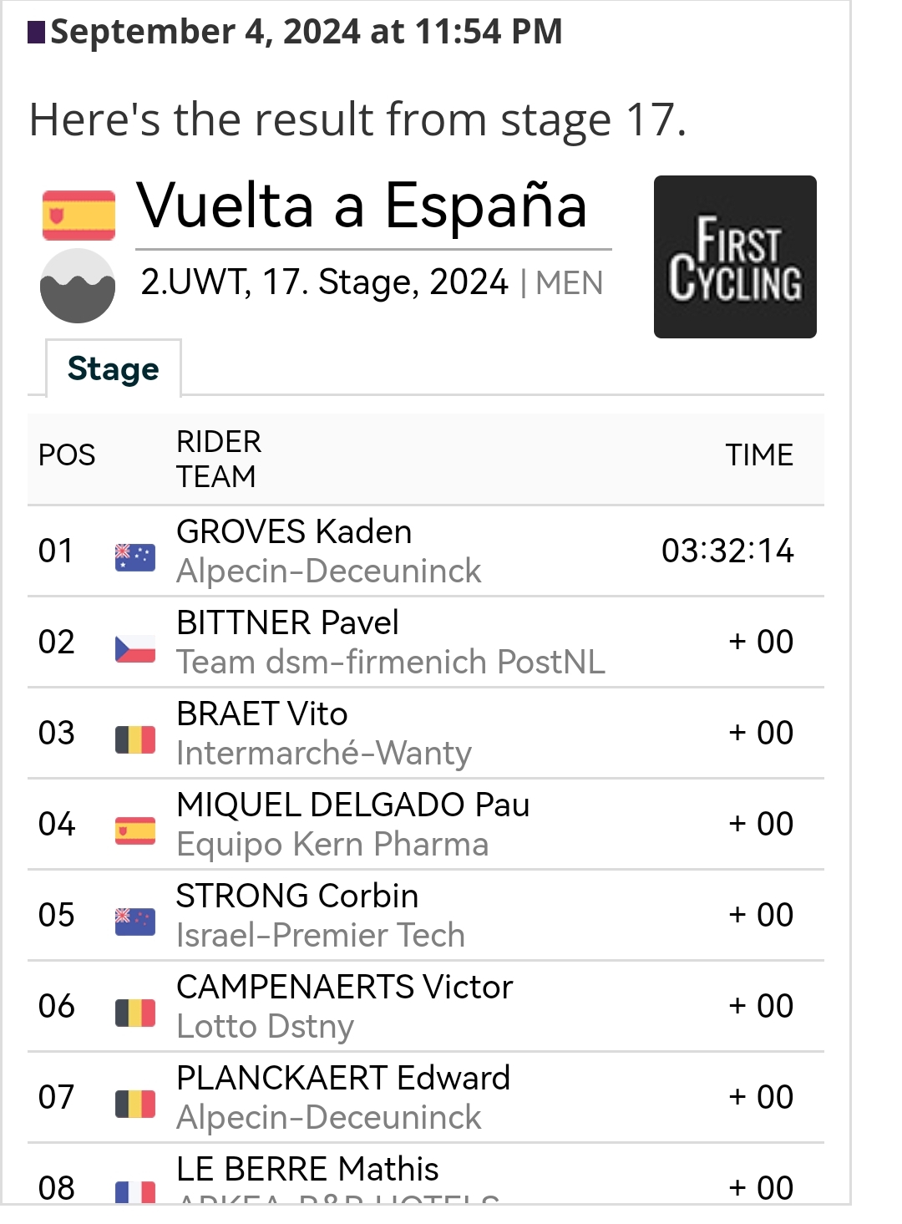Open rider CAMPENAERTS Victor
The image size is (902, 1224).
click(344, 987)
